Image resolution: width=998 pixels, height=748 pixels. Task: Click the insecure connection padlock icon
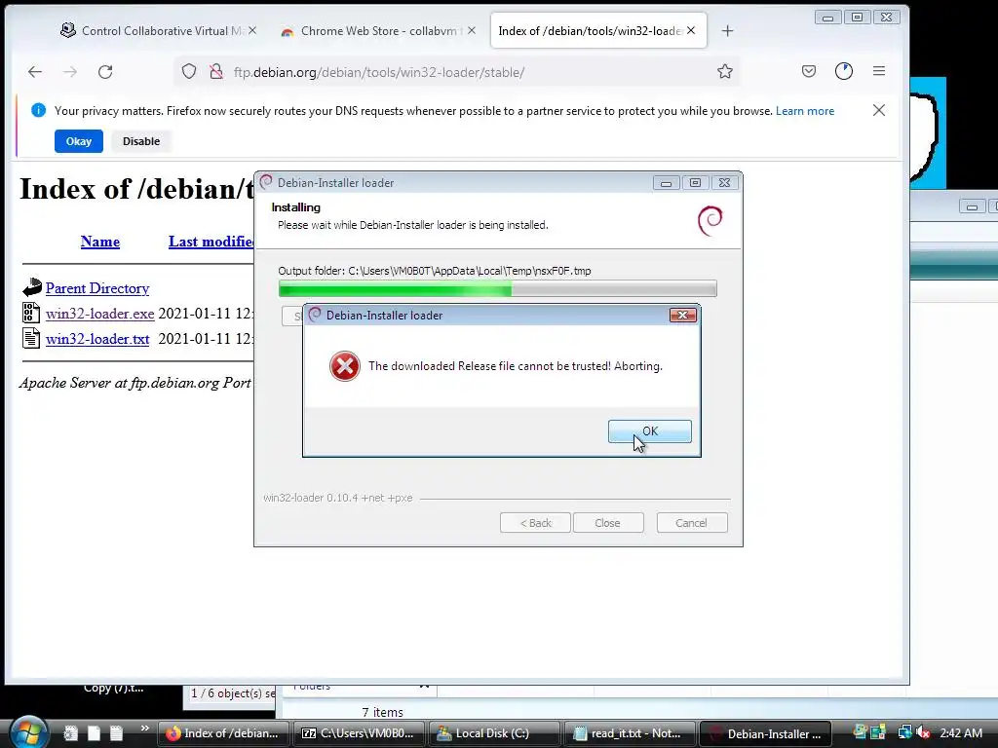(x=216, y=72)
